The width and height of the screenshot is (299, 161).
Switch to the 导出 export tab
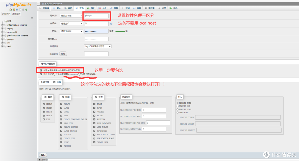[x=91, y=8]
